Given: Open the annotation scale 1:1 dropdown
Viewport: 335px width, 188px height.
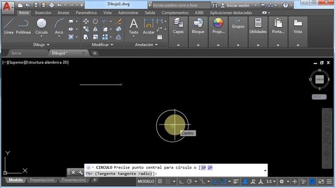Looking at the screenshot, I should (x=271, y=181).
